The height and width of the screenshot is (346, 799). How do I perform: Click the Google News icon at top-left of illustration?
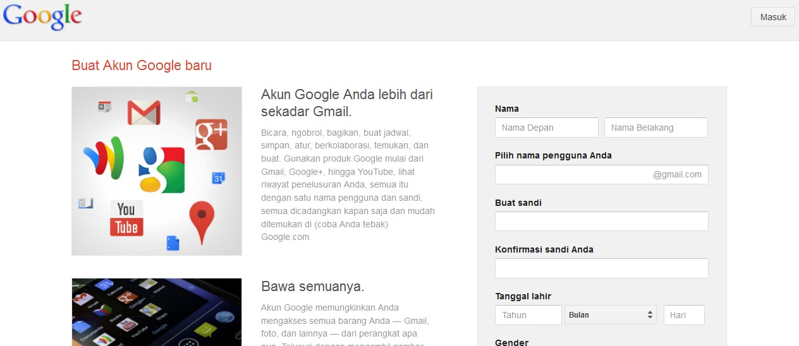pos(105,107)
